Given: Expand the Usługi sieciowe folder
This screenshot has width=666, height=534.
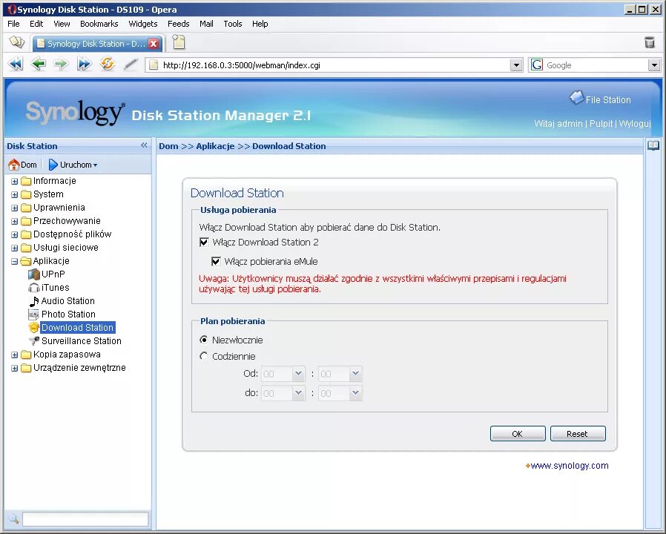Looking at the screenshot, I should pyautogui.click(x=14, y=248).
